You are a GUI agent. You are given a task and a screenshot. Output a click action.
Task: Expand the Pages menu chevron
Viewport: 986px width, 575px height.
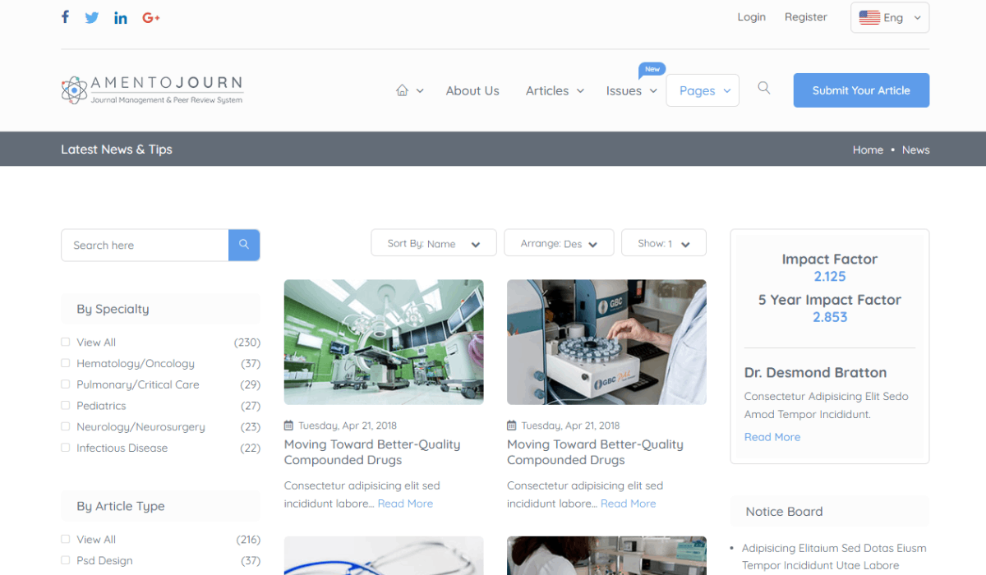(727, 91)
